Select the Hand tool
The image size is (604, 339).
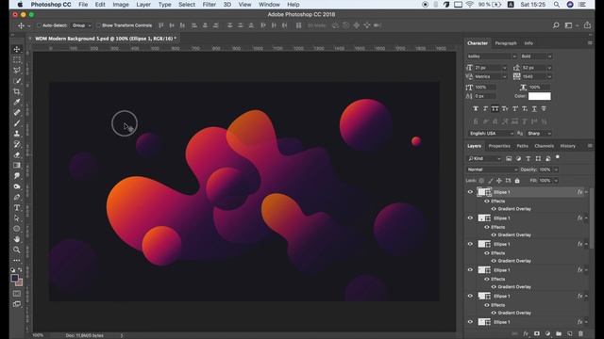pyautogui.click(x=17, y=239)
